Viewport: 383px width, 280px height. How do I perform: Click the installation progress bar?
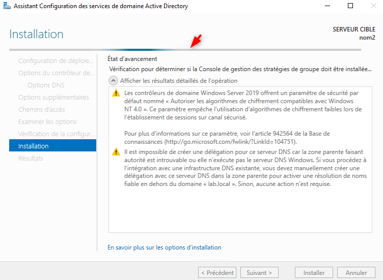pyautogui.click(x=185, y=50)
